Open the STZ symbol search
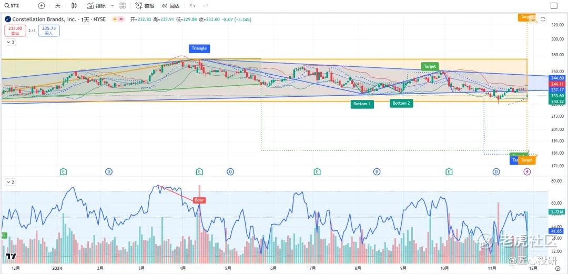 tap(13, 6)
